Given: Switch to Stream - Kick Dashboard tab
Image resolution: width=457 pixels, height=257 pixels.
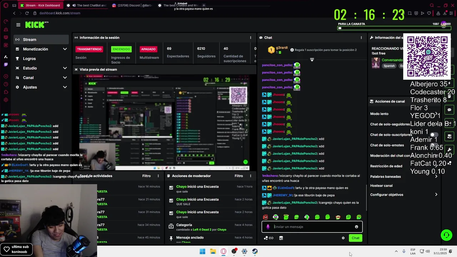Looking at the screenshot, I should (40, 5).
